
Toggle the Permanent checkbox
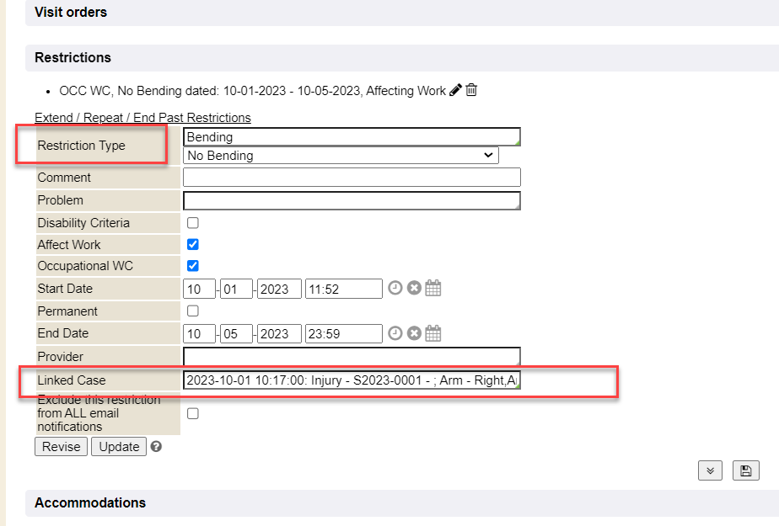tap(193, 311)
